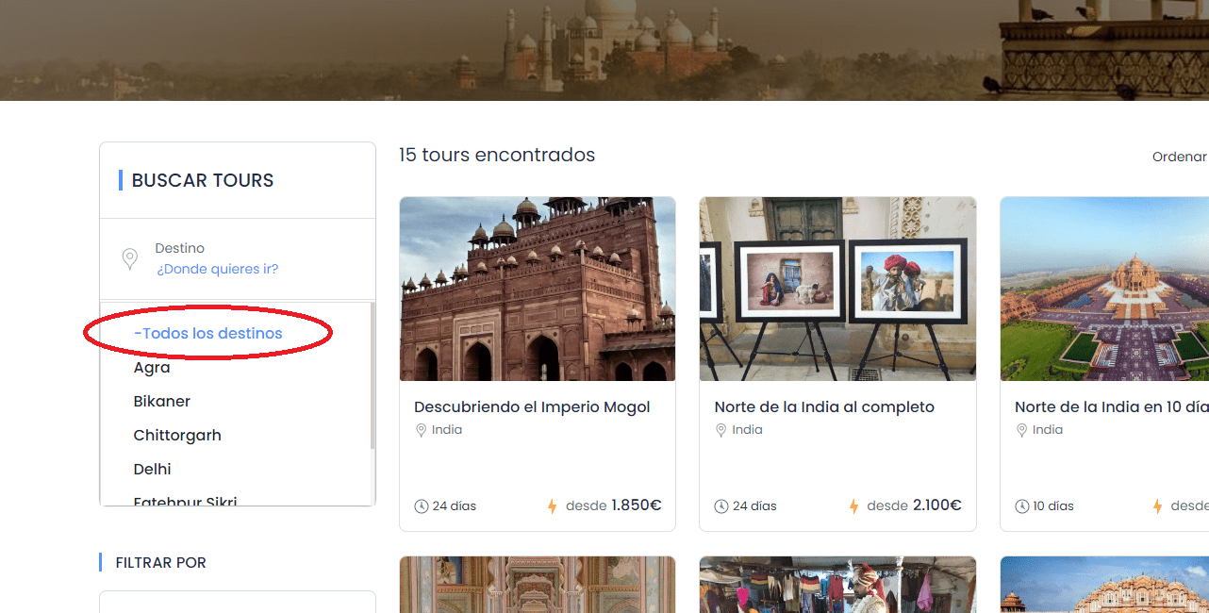This screenshot has width=1209, height=613.
Task: Open the Ordenar sort dropdown
Action: click(x=1180, y=157)
